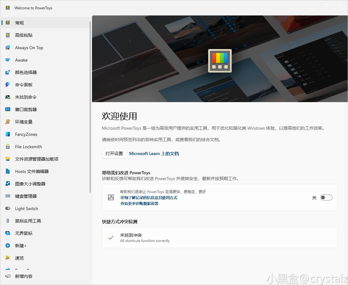The image size is (348, 285).
Task: Click the sidebar vertical scrollbar
Action: coord(90,107)
